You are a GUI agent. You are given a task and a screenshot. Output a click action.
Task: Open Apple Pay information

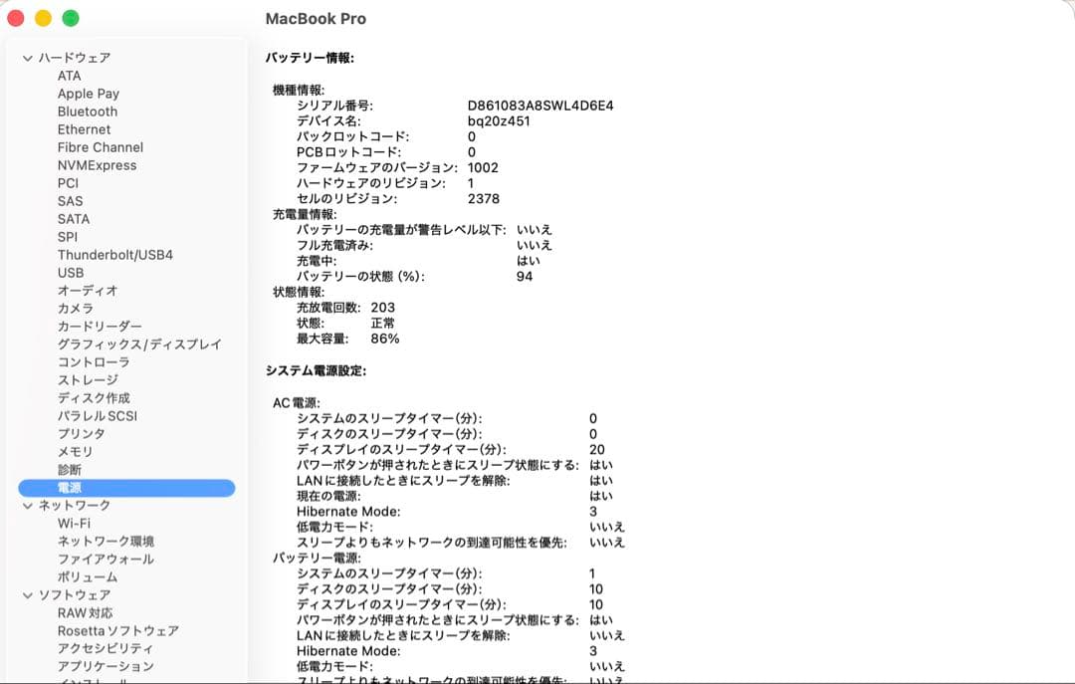pos(90,94)
